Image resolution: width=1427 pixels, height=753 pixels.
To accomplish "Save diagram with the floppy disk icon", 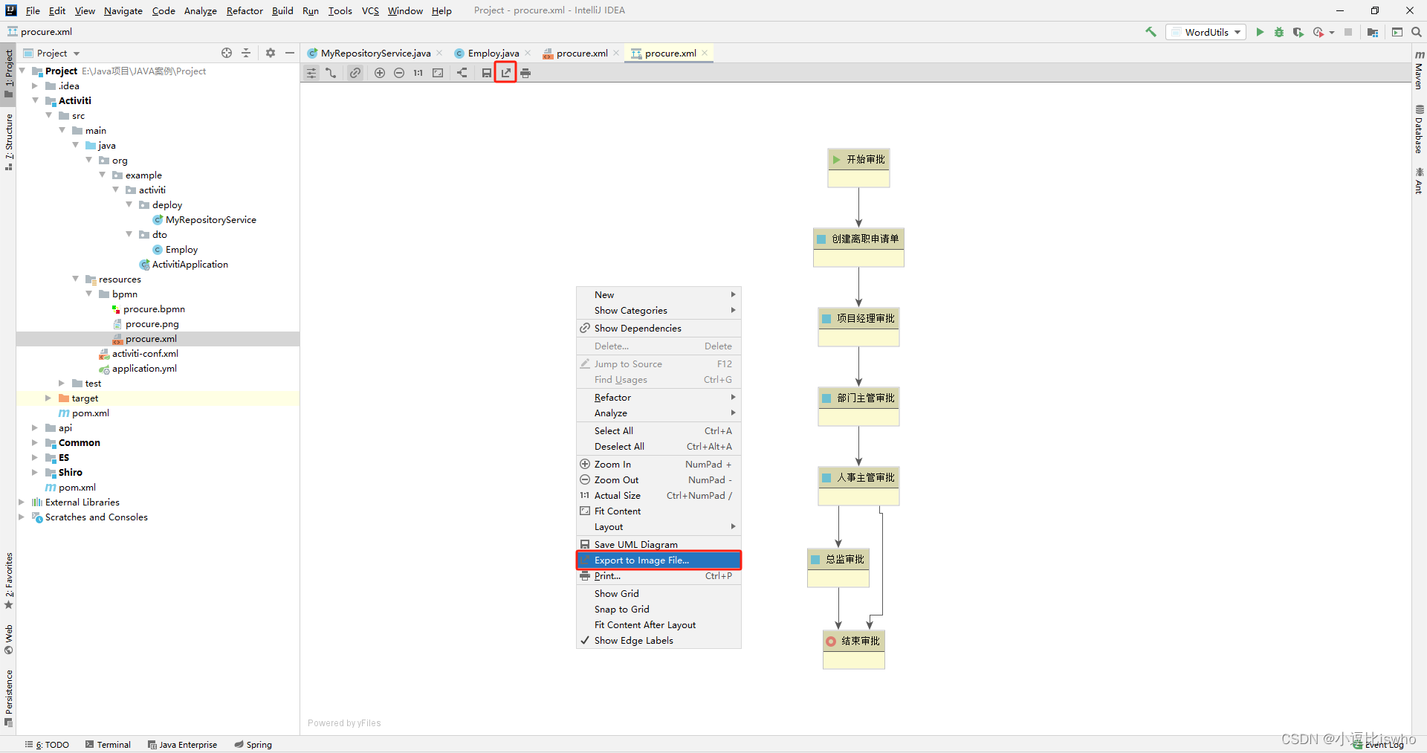I will tap(487, 73).
